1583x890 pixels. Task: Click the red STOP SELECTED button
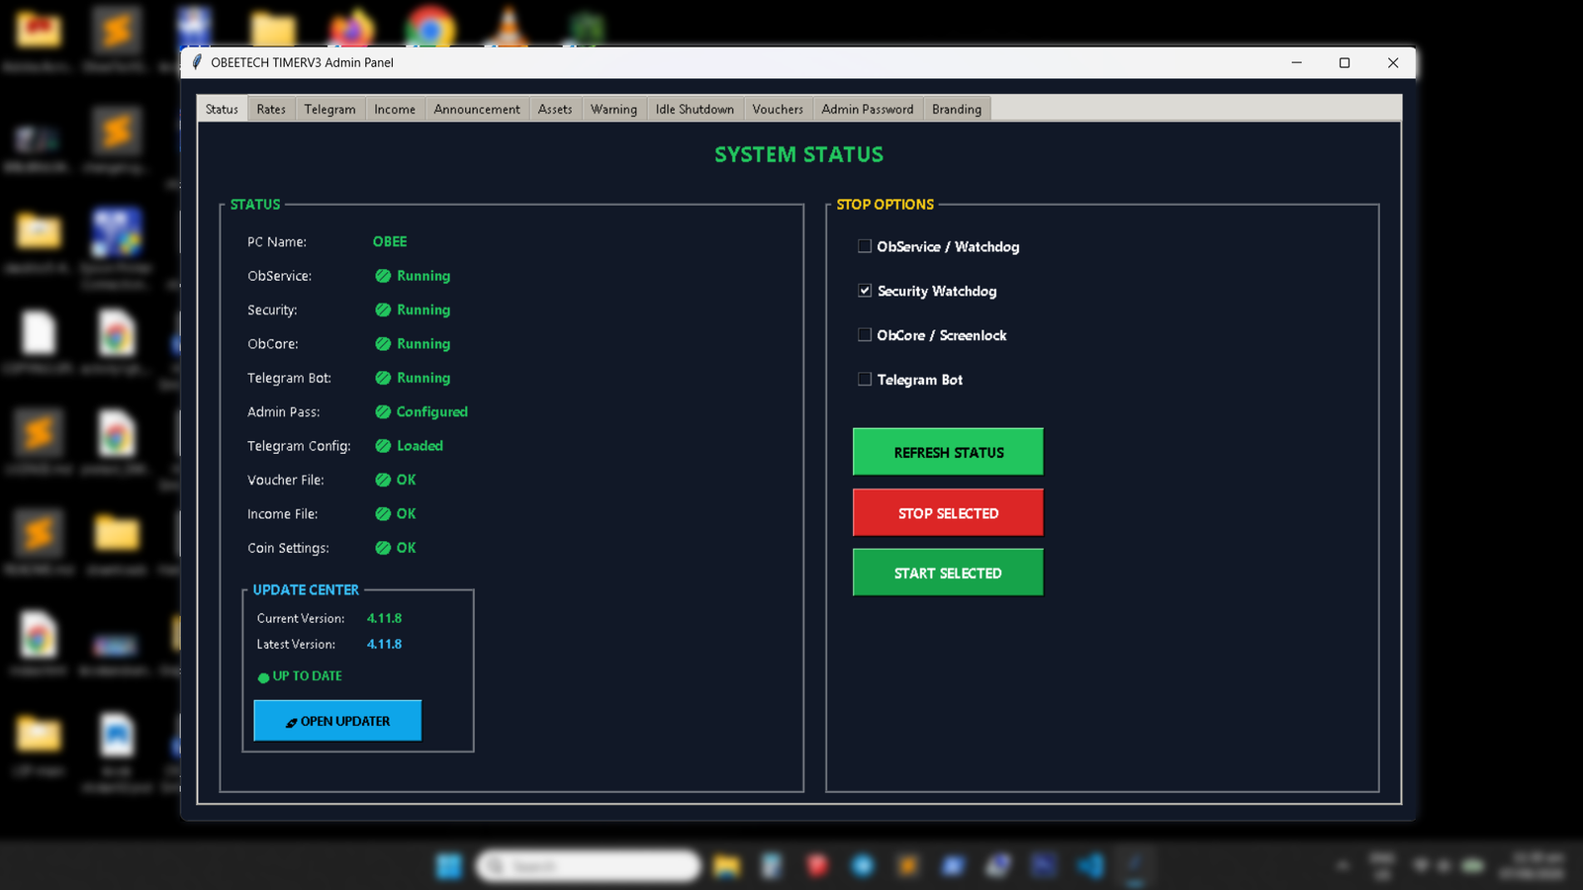pyautogui.click(x=948, y=512)
